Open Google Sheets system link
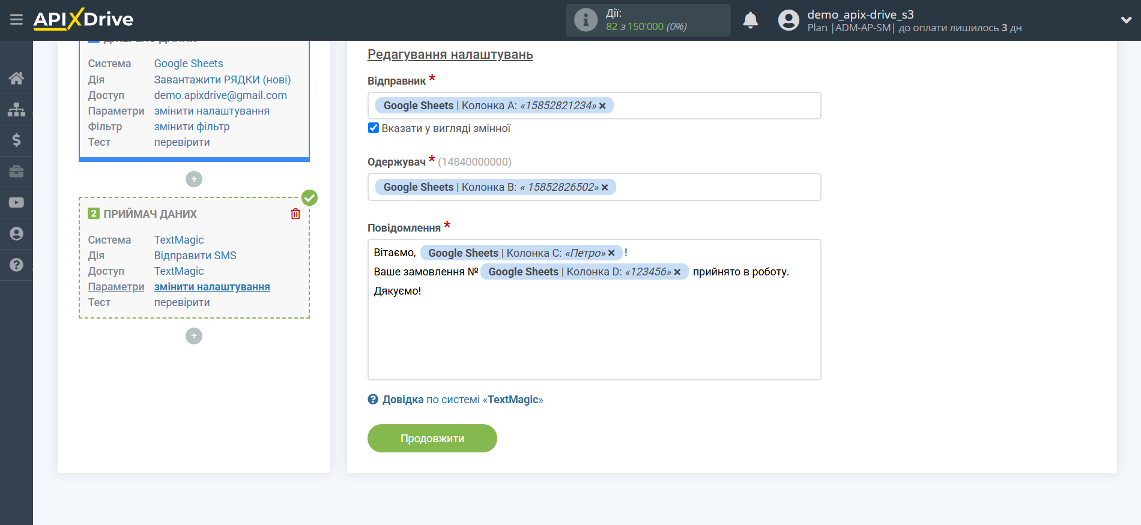This screenshot has width=1141, height=525. (x=189, y=64)
